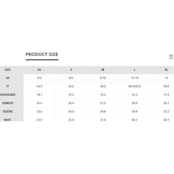Select the SHOULDER row label
Viewport: 174px width, 174px height.
(8, 95)
